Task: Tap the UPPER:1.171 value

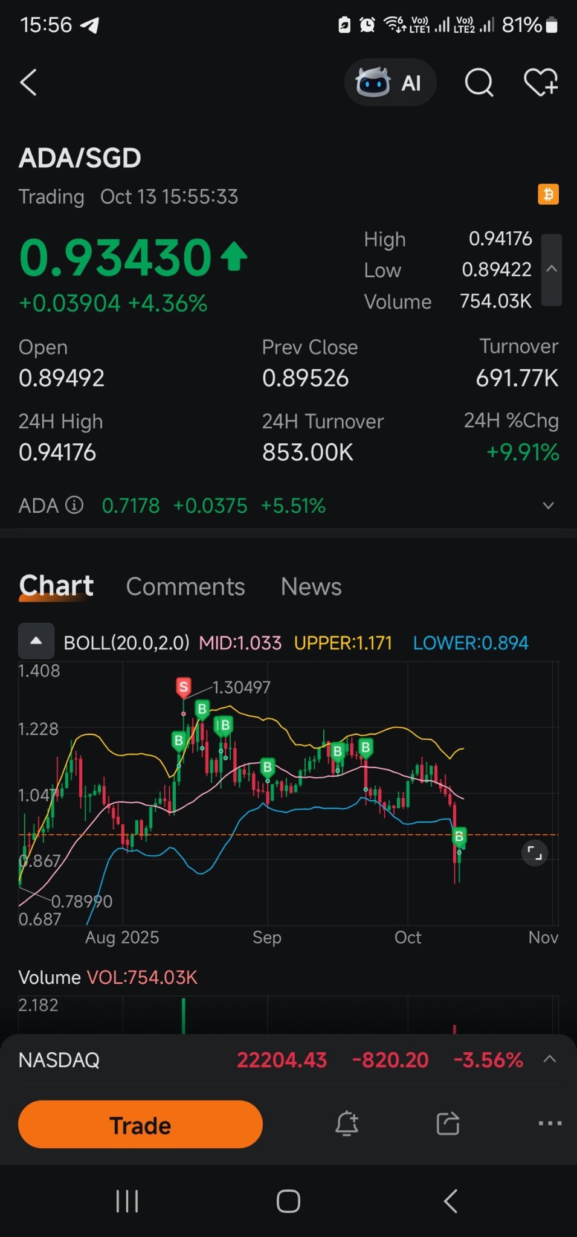Action: (343, 643)
